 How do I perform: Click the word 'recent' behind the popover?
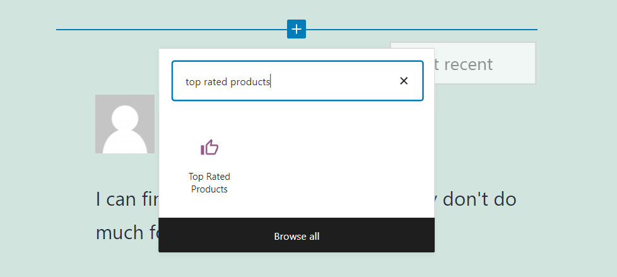click(x=467, y=64)
